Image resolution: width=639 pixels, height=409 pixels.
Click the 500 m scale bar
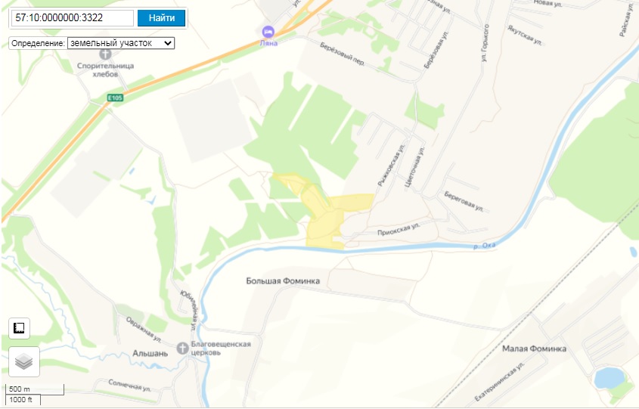click(35, 389)
